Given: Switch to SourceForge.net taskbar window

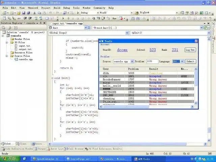Looking at the screenshot, I should coord(81,159).
